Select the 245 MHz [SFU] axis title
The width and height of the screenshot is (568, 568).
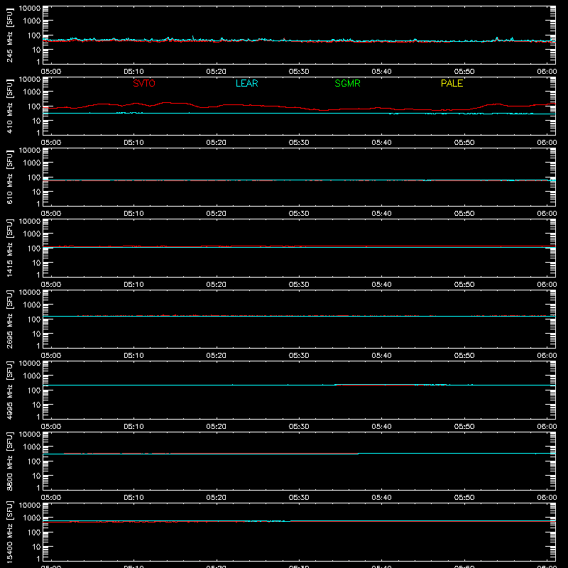[x=9, y=35]
